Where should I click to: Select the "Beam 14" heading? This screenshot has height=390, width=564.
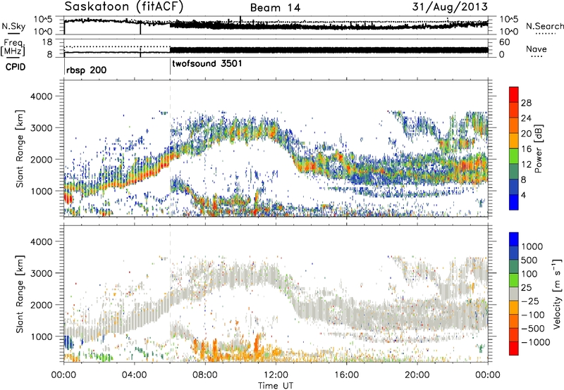pyautogui.click(x=275, y=8)
